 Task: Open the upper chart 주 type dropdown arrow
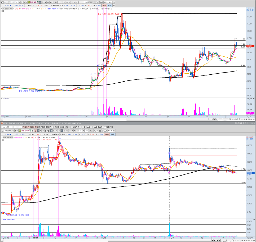click(7, 2)
